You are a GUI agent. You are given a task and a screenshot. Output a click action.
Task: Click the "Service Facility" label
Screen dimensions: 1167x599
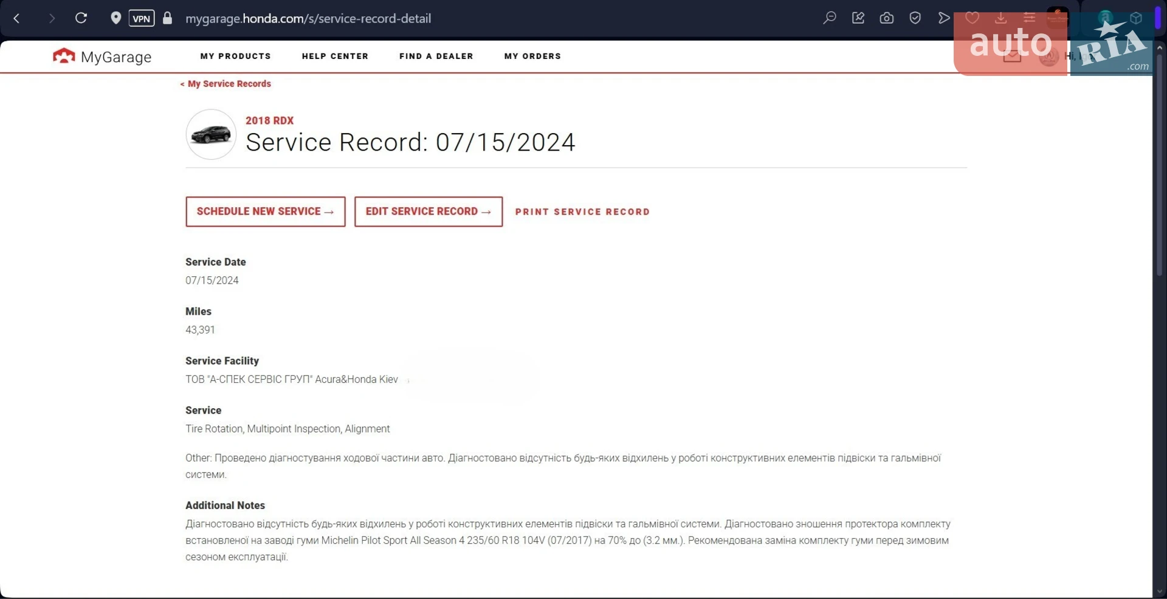click(222, 361)
